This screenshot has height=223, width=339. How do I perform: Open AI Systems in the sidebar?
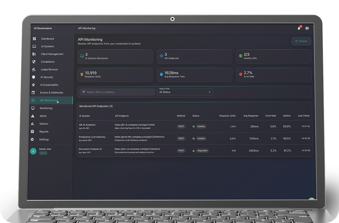coord(47,47)
